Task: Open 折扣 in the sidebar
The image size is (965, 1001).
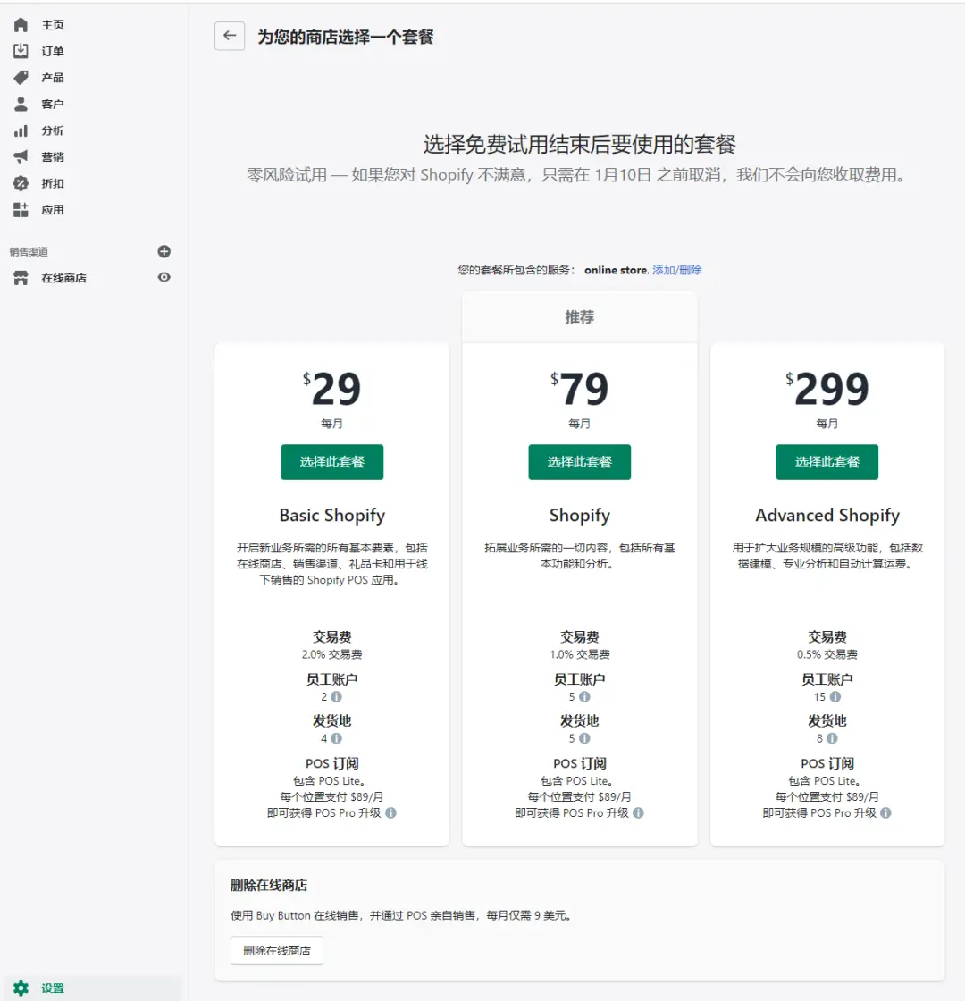Action: point(53,184)
